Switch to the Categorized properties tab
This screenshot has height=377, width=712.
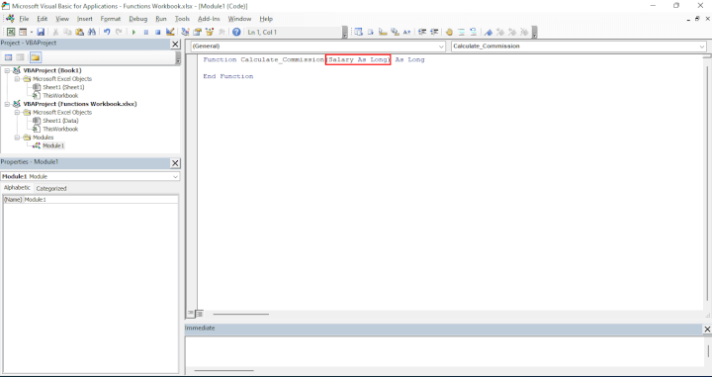tap(51, 188)
